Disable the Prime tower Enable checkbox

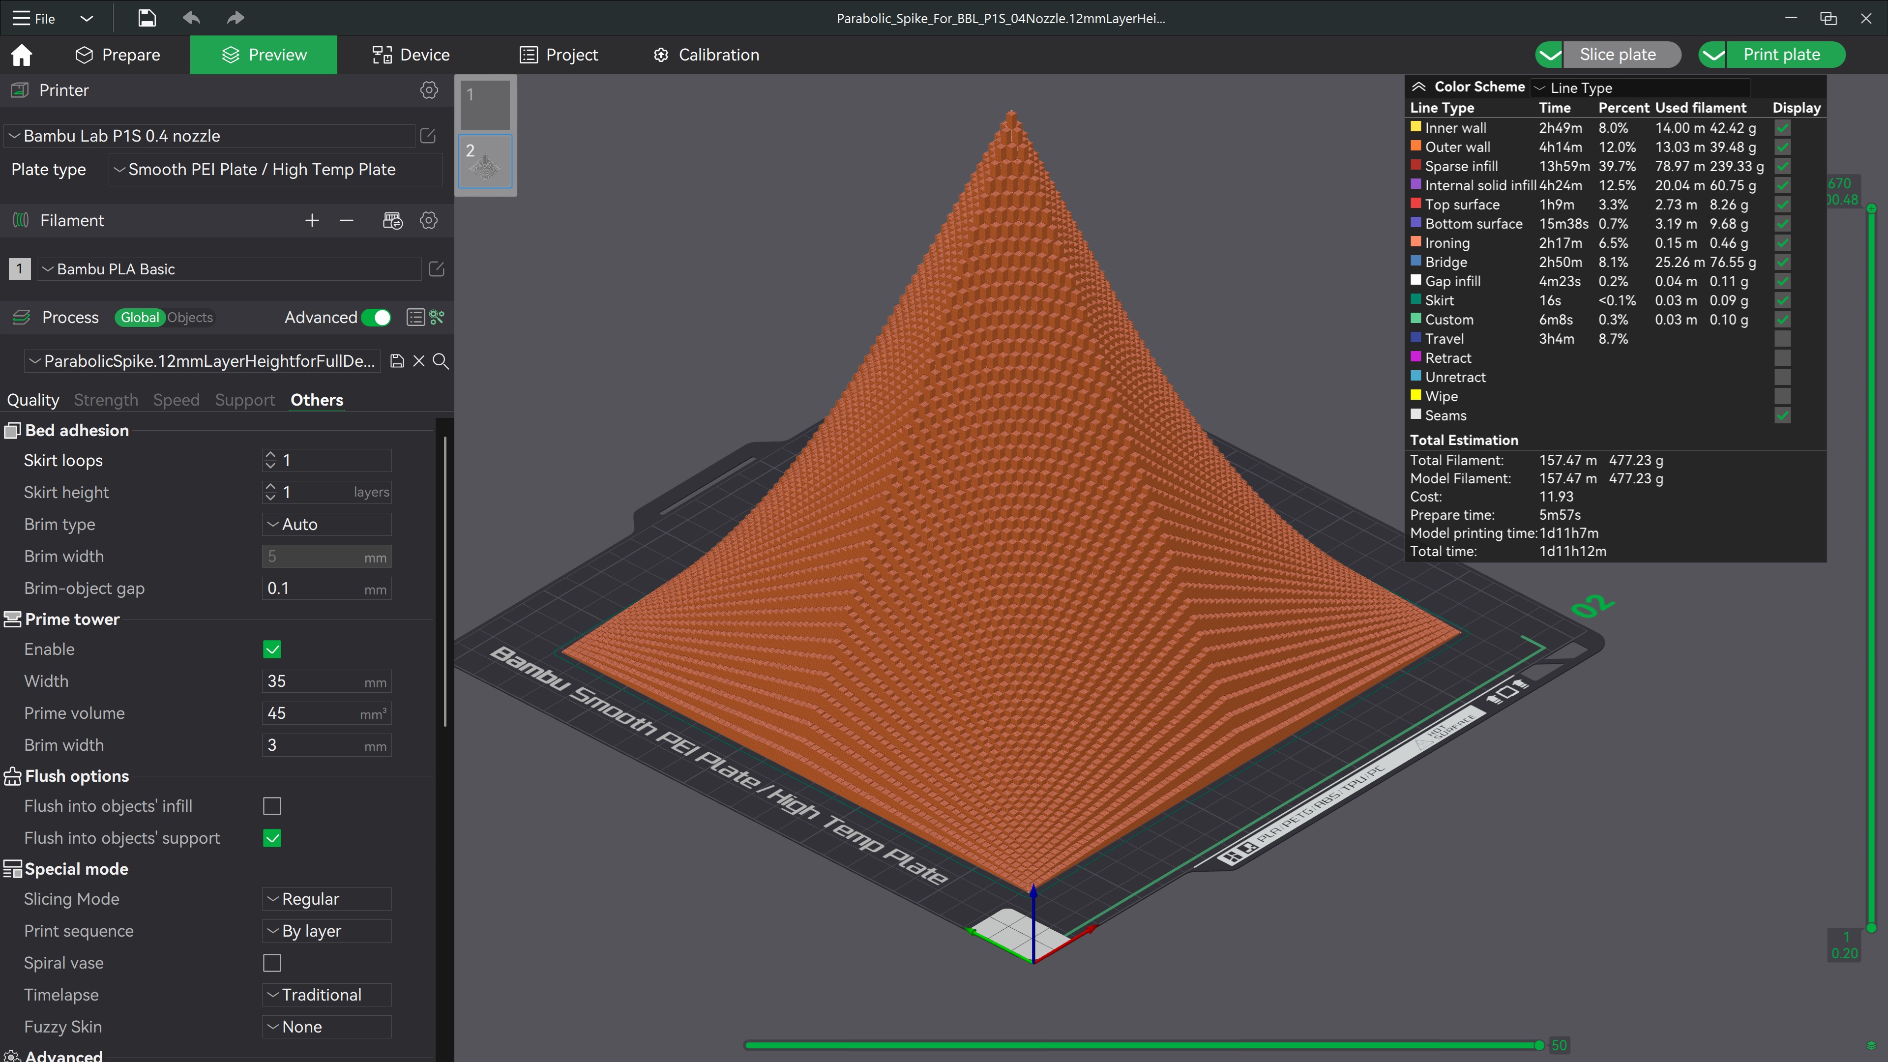pos(272,649)
